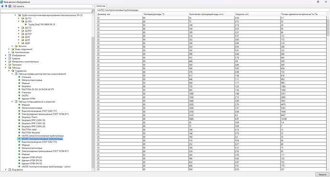This screenshot has height=177, width=330.
Task: Collapse Таблица потерь давления и скоростей
Action: 12,102
